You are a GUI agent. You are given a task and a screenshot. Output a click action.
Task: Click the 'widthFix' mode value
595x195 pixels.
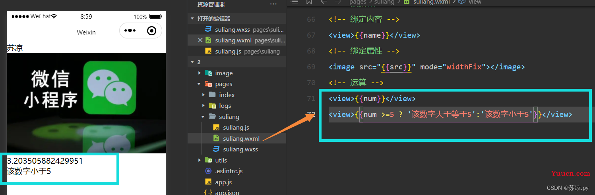pyautogui.click(x=465, y=67)
